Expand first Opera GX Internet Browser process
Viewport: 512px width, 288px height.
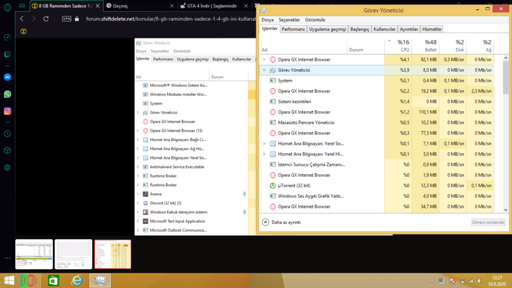click(x=265, y=60)
